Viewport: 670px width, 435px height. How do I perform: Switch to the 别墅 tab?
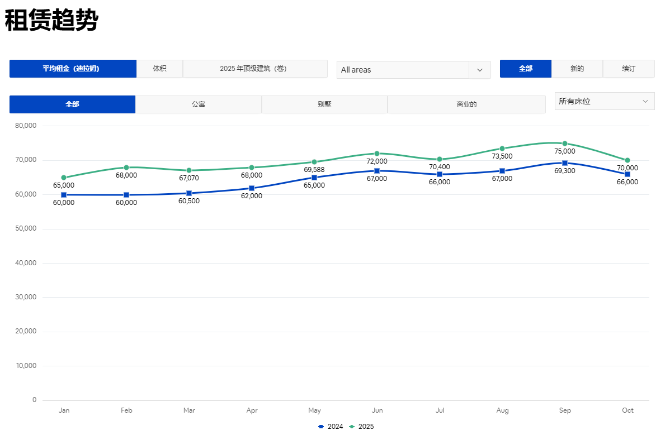[324, 104]
